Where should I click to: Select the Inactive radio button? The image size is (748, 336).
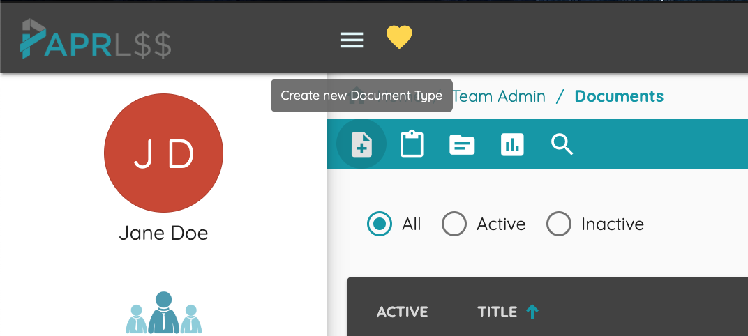pyautogui.click(x=559, y=224)
